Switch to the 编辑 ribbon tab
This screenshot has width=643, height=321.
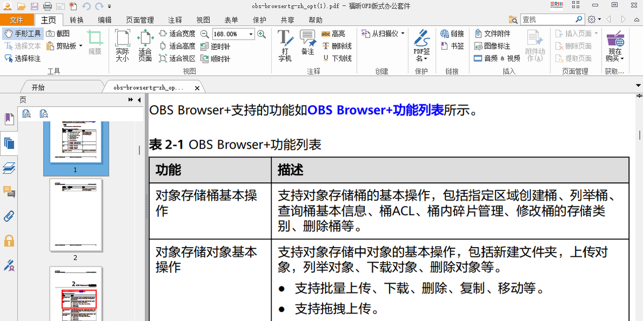104,20
